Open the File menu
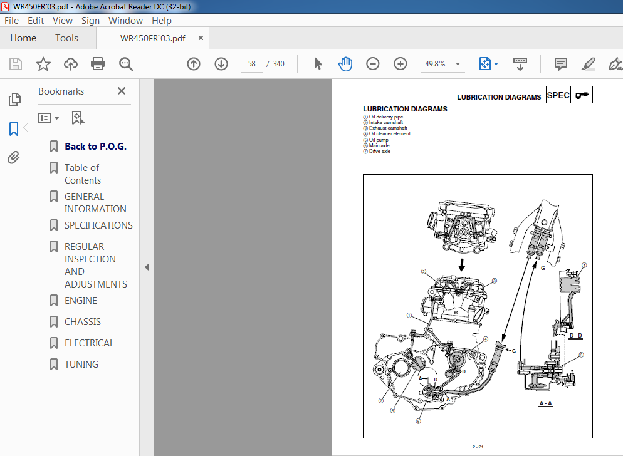The width and height of the screenshot is (623, 456). coord(11,21)
